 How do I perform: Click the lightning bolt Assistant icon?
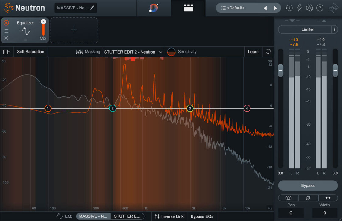(x=299, y=8)
